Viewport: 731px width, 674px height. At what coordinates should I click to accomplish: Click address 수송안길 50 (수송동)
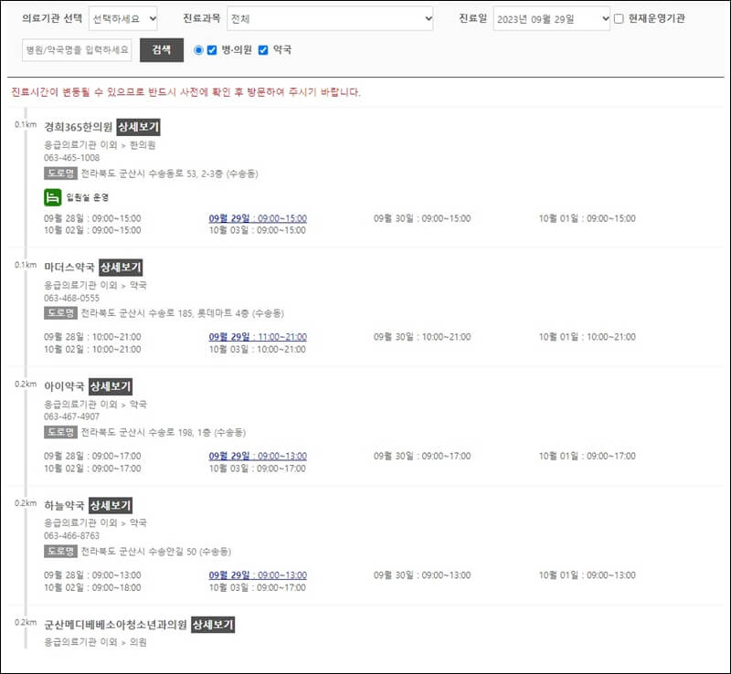click(155, 552)
